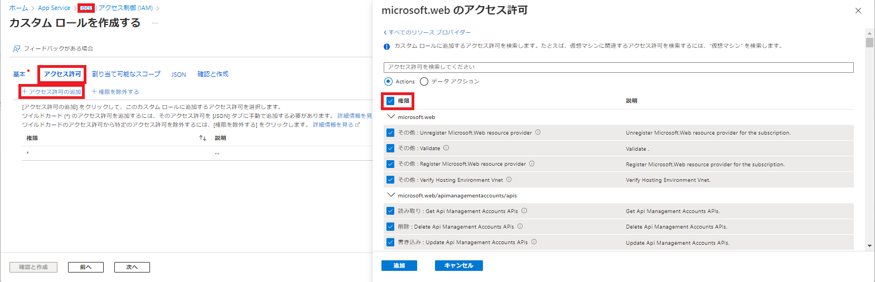This screenshot has height=282, width=875.
Task: Show info for Update Api Management Accounts APIs
Action: 534,242
